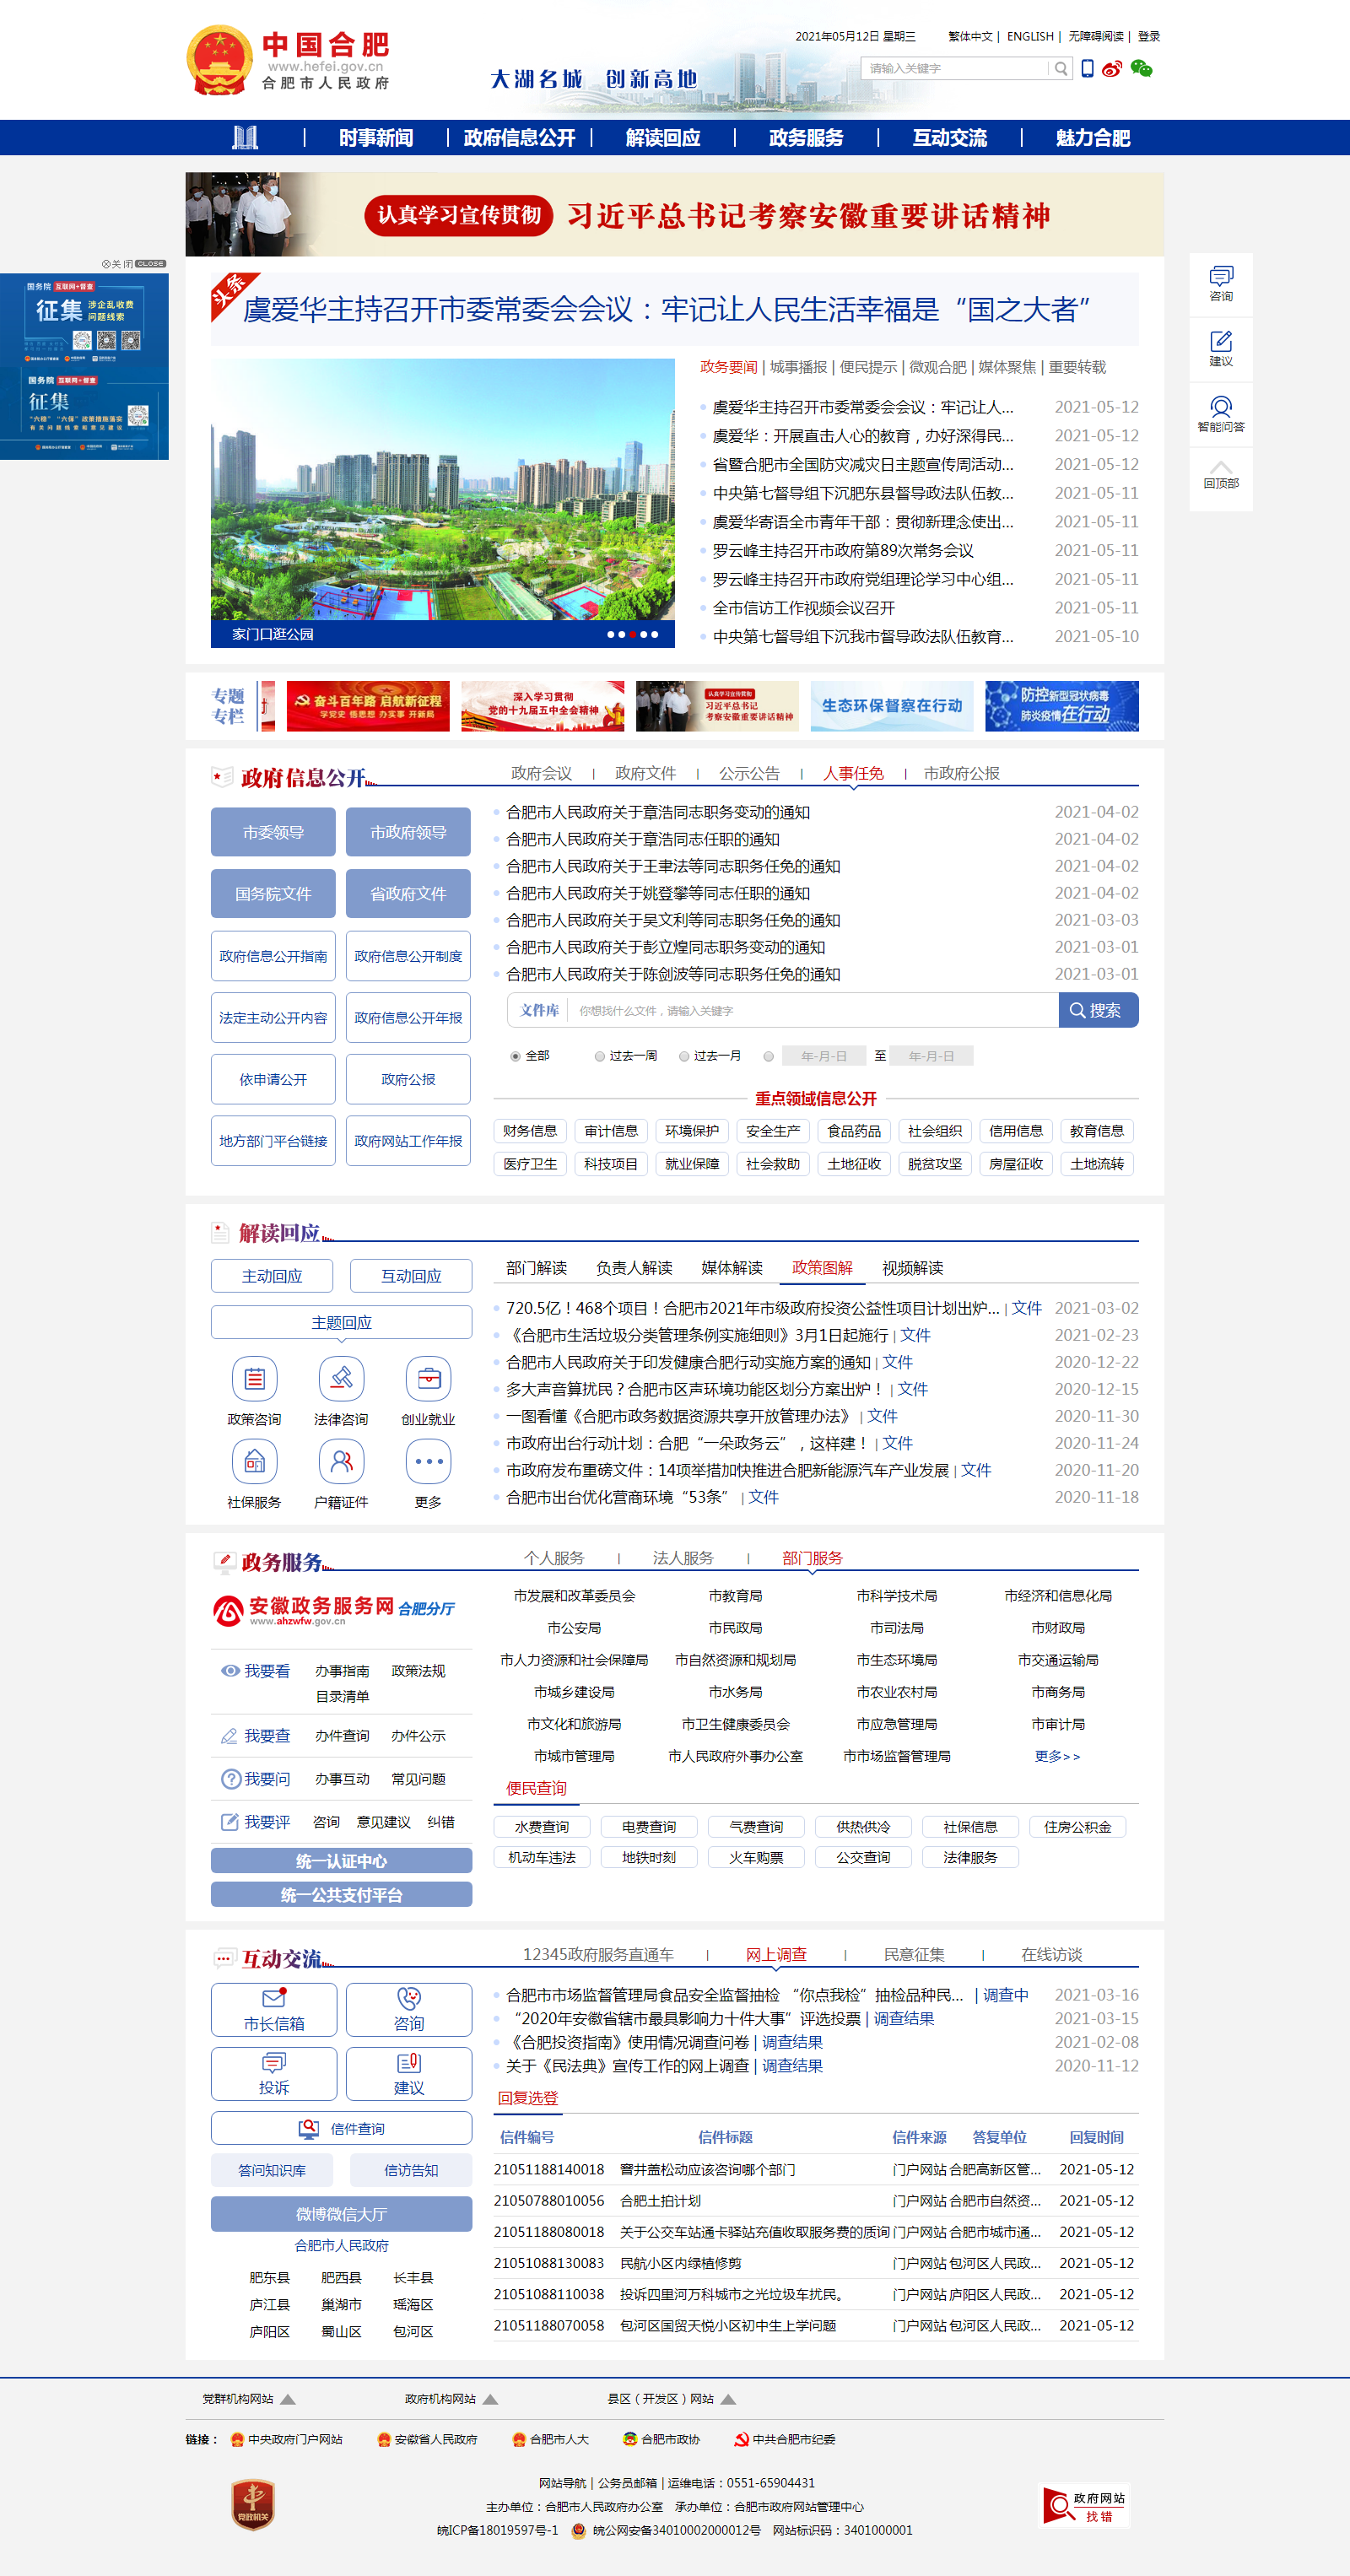Click the home building icon in navigation bar
The height and width of the screenshot is (2576, 1350).
point(245,137)
